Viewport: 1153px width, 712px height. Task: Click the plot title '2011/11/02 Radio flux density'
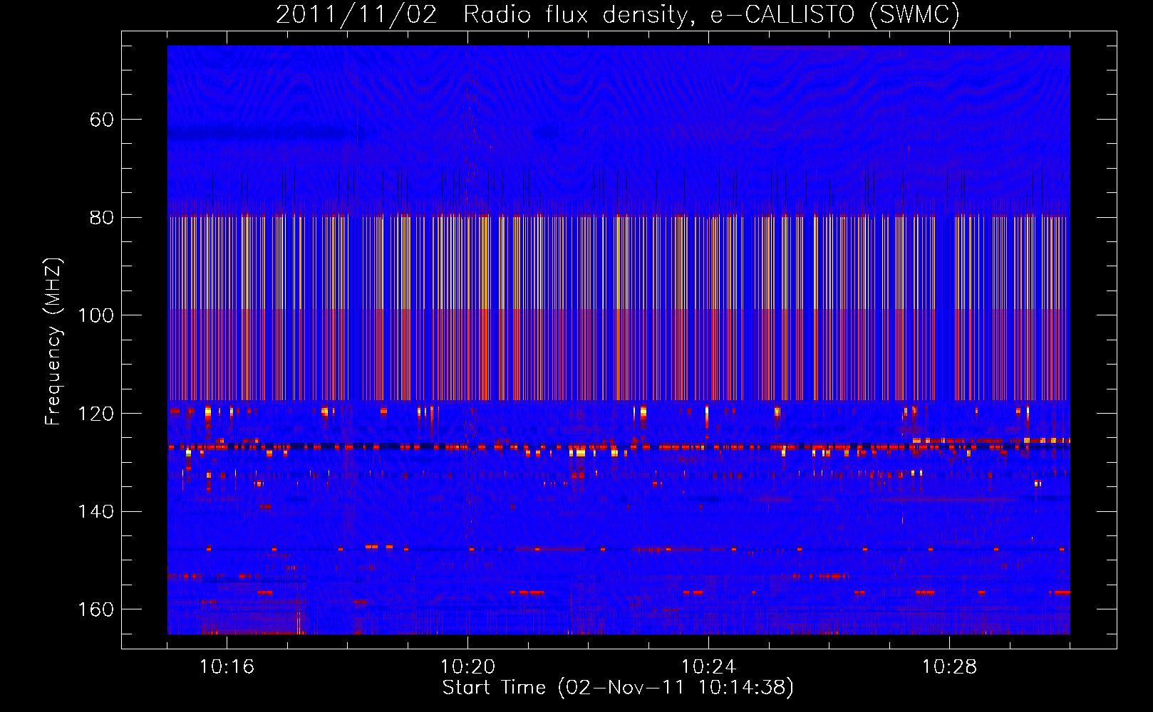click(618, 15)
